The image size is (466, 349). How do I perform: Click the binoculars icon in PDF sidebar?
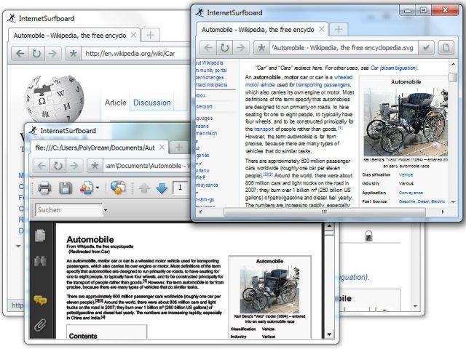point(40,261)
